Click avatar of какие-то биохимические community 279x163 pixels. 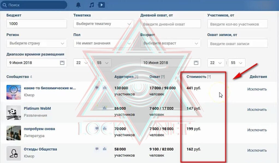pyautogui.click(x=14, y=92)
